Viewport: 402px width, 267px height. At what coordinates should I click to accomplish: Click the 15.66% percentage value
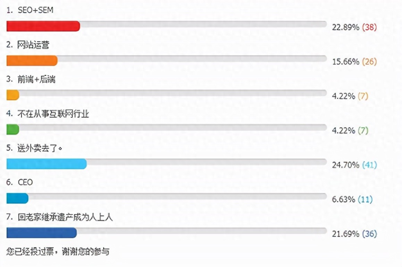[x=345, y=62]
